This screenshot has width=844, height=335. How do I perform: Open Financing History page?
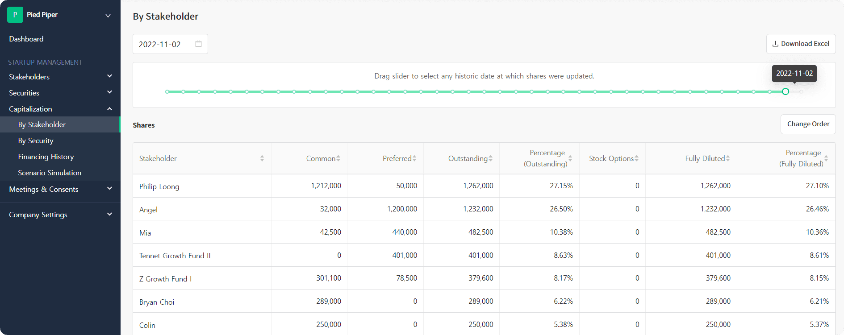[46, 157]
